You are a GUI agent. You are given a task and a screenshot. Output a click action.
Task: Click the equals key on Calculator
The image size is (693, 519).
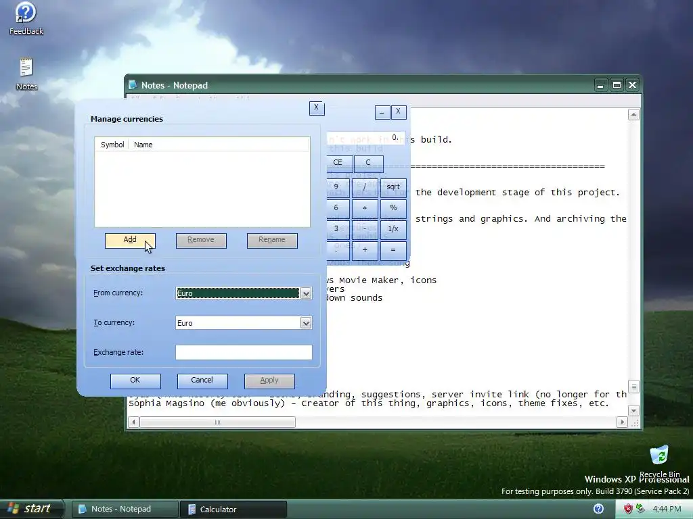tap(393, 250)
